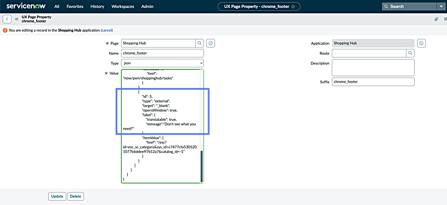
Task: Click the Update button
Action: coord(57,196)
